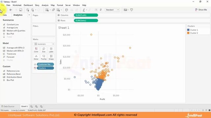Viewport: 211px width, 118px height.
Task: Click the Size button on Marks card
Action: click(x=44, y=50)
